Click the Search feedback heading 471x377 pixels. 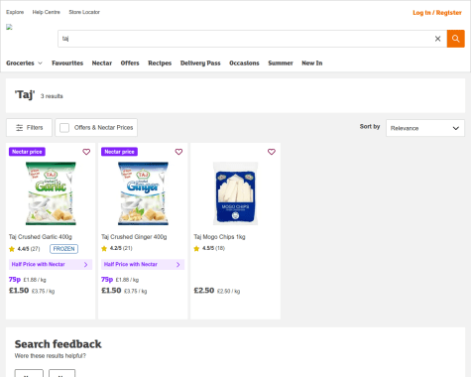(x=58, y=344)
